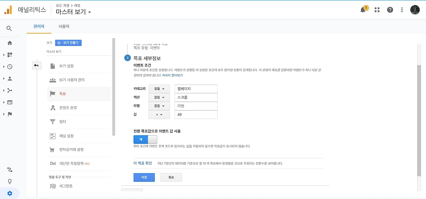The image size is (426, 199).
Task: Open the 액션 match-type dropdown
Action: (159, 98)
